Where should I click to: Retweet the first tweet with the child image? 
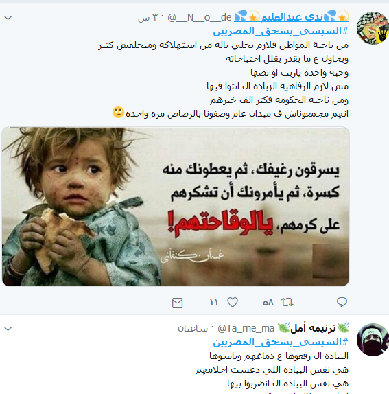point(287,302)
